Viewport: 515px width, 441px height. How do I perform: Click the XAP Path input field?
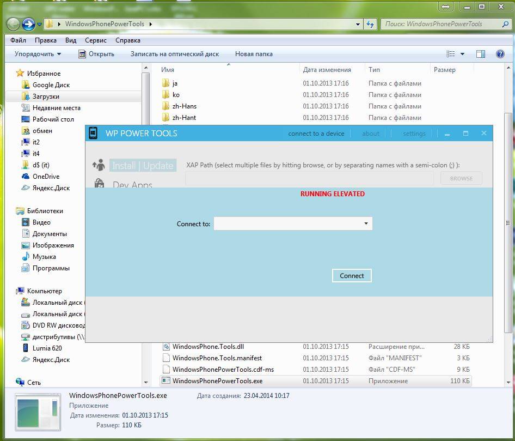pyautogui.click(x=309, y=178)
